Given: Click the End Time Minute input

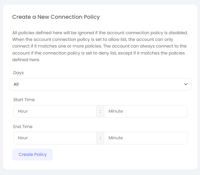Looking at the screenshot, I should click(x=146, y=138).
